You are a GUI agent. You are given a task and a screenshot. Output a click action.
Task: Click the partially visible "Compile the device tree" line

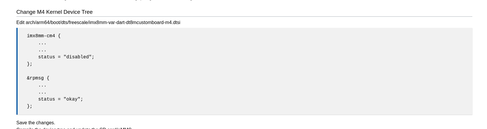pos(74,128)
